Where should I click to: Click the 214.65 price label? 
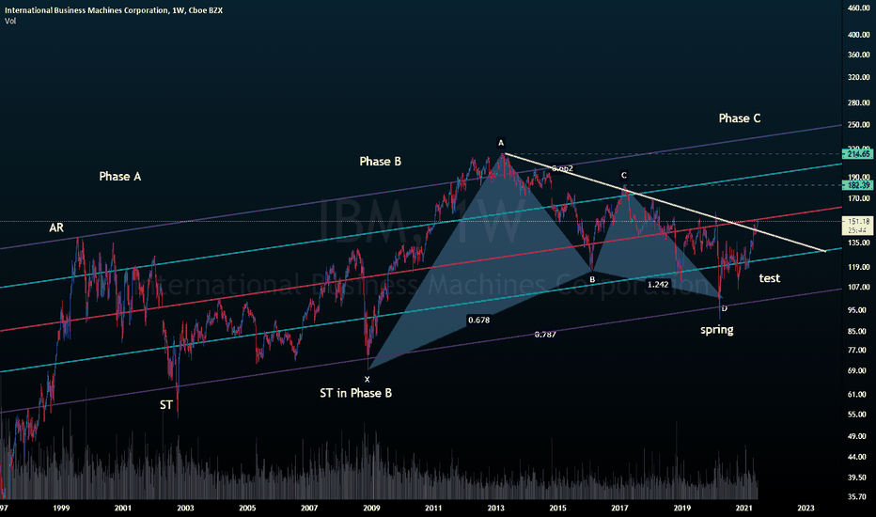pyautogui.click(x=859, y=154)
